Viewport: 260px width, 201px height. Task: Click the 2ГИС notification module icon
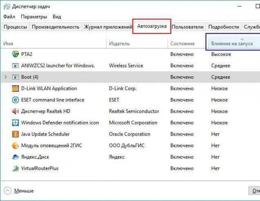click(15, 146)
